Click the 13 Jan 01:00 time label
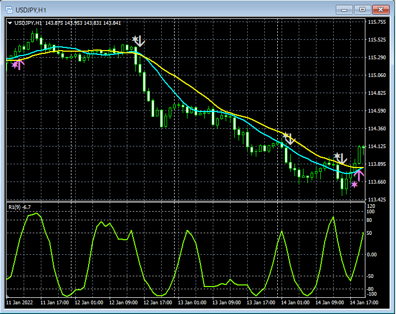 pyautogui.click(x=192, y=303)
